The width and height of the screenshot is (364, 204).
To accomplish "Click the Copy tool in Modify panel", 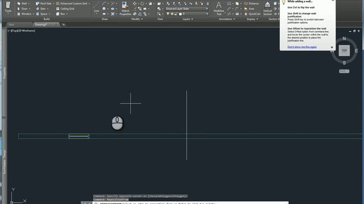I will [x=139, y=8].
